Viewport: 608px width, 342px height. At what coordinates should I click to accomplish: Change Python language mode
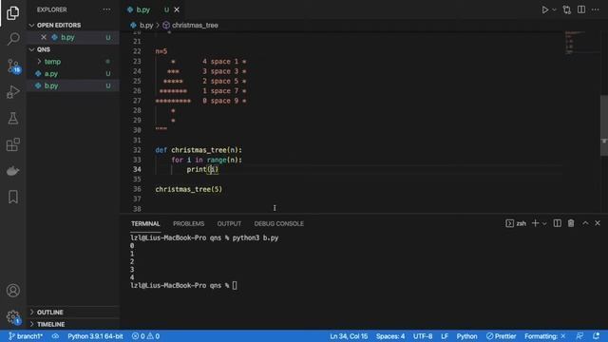(x=466, y=336)
